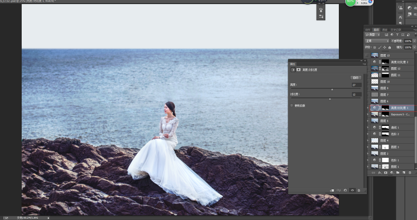Toggle visibility of 亮度/对比度 1 layer
Viewport: 417px width, 220px height.
coord(368,108)
